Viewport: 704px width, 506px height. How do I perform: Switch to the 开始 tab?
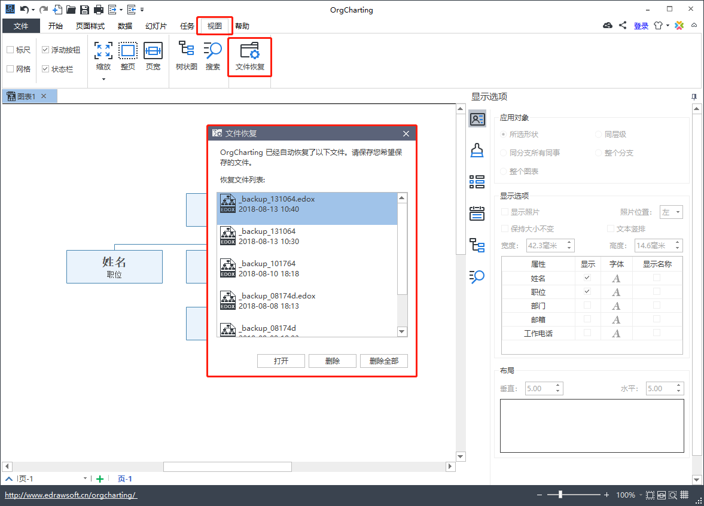[56, 26]
